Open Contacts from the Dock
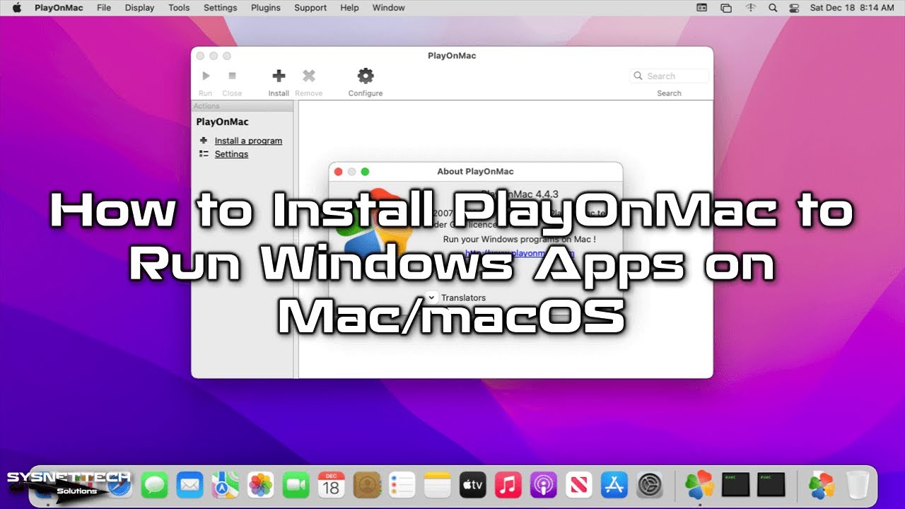The width and height of the screenshot is (905, 509). 366,486
